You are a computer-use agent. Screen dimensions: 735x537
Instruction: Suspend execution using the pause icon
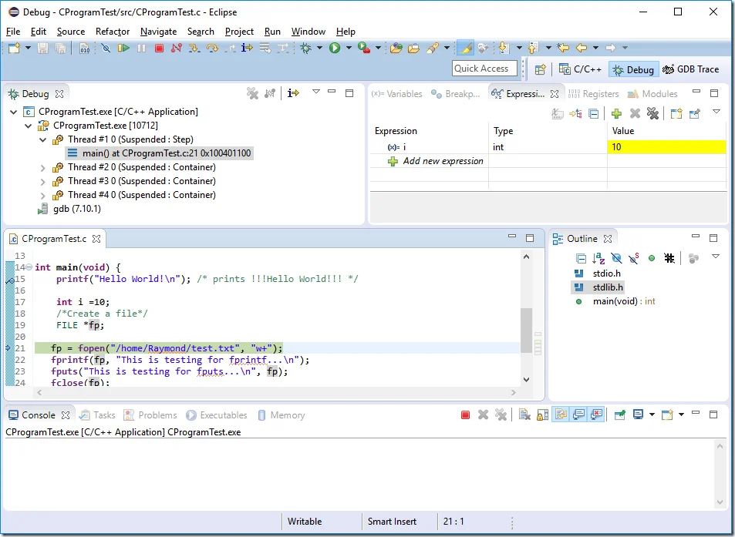click(x=142, y=47)
